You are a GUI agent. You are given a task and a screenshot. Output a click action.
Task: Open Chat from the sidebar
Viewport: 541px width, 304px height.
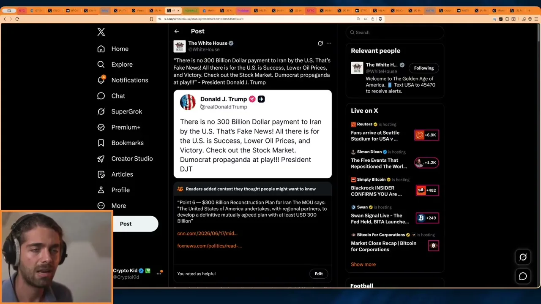111,96
